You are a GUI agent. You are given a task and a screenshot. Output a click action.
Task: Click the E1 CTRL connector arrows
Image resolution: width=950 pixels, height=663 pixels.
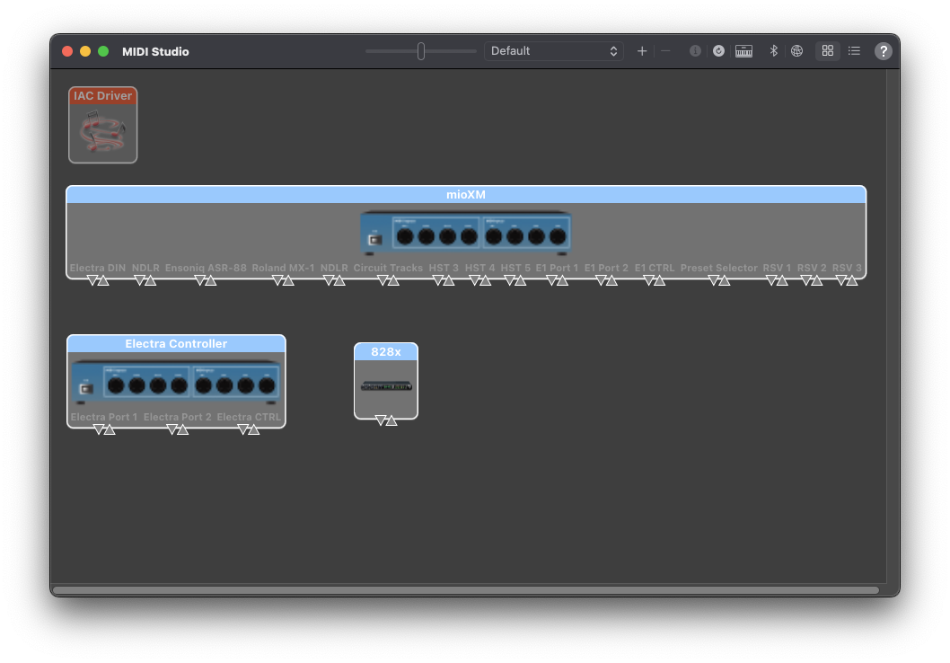tap(655, 280)
